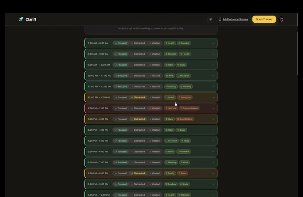
Task: Expand the 6:00 PM – 7:00 PM row
Action: 213,163
